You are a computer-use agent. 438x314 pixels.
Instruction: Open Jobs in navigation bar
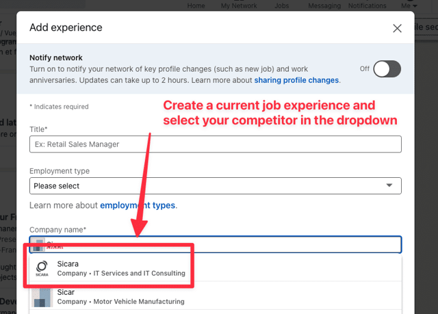(x=281, y=5)
